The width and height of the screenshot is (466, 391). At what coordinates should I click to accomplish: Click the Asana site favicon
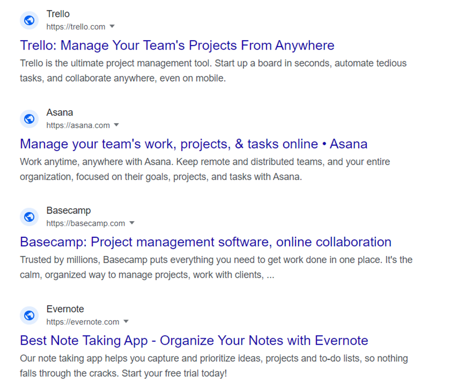pyautogui.click(x=29, y=119)
